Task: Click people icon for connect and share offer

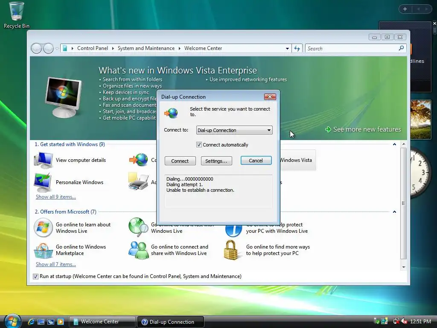Action: [x=138, y=250]
